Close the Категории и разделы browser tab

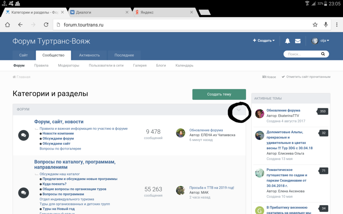pyautogui.click(x=62, y=12)
